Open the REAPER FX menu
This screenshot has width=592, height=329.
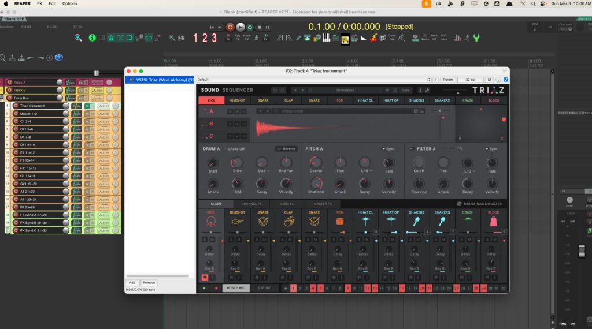point(39,4)
